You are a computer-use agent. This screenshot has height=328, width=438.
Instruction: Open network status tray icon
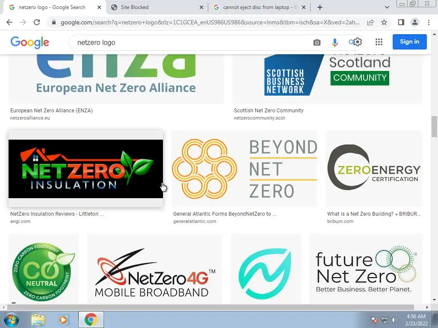[x=385, y=320]
